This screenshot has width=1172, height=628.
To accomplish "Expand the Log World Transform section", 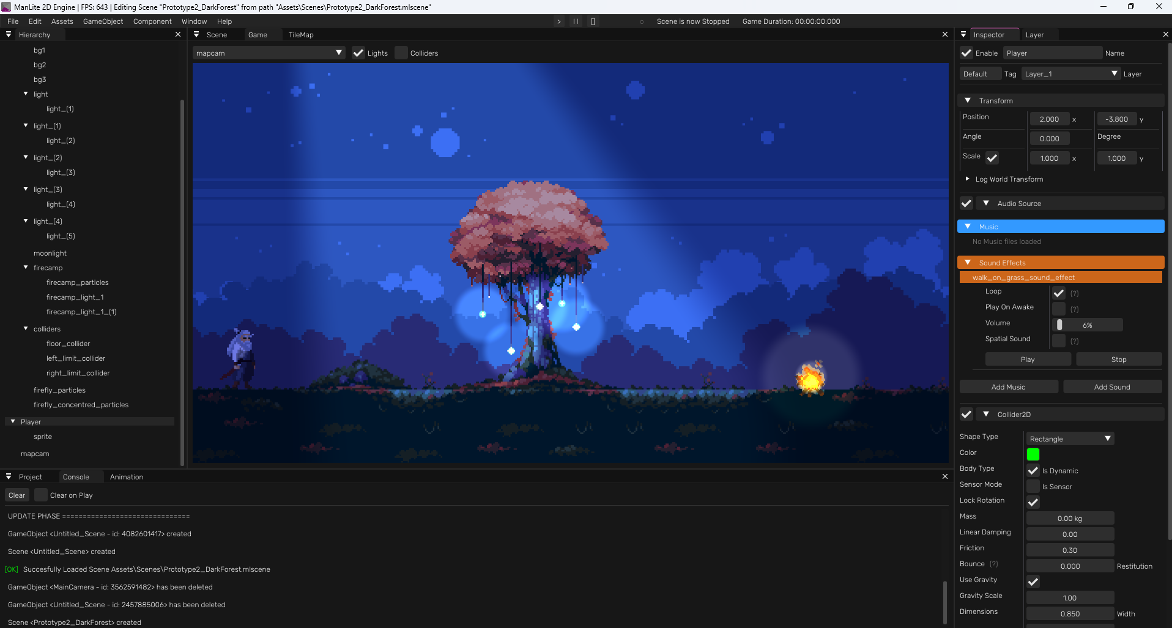I will coord(968,179).
